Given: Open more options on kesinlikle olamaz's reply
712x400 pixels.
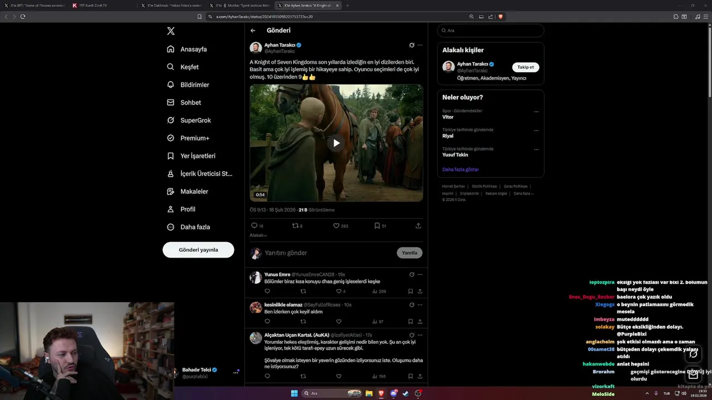Looking at the screenshot, I should pyautogui.click(x=420, y=304).
